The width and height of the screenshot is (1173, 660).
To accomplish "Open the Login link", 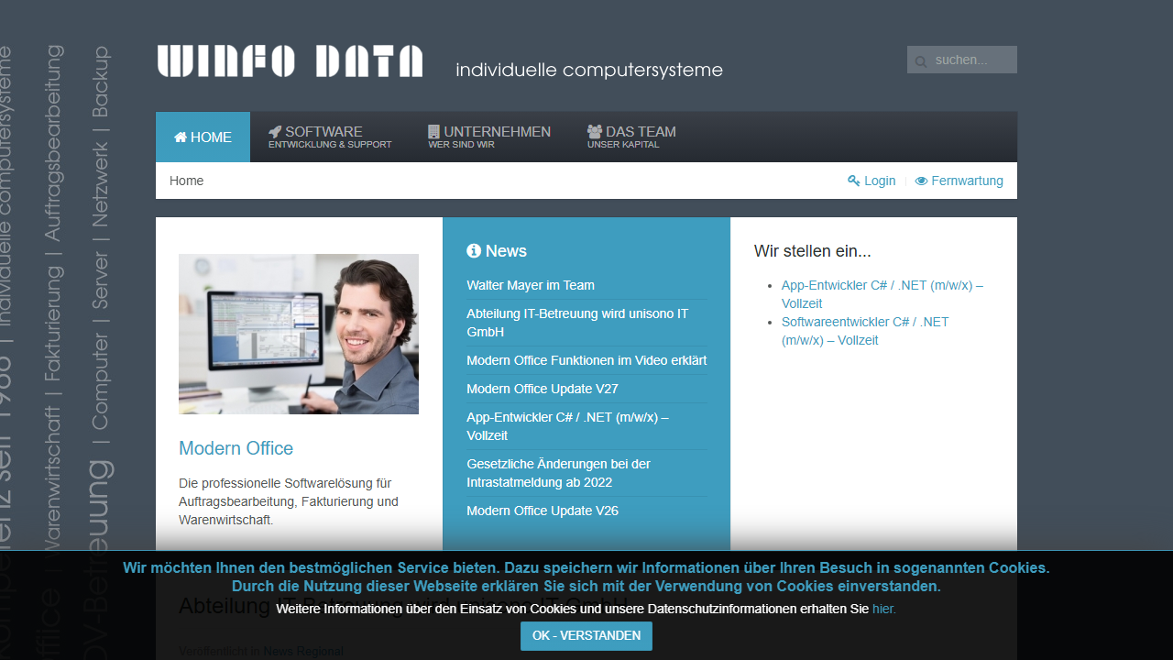I will point(872,181).
